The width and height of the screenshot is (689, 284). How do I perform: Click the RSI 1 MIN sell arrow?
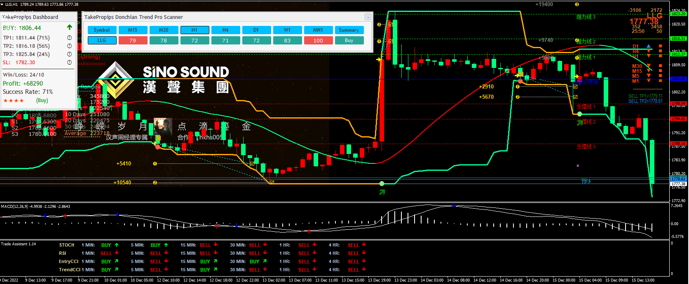117,253
